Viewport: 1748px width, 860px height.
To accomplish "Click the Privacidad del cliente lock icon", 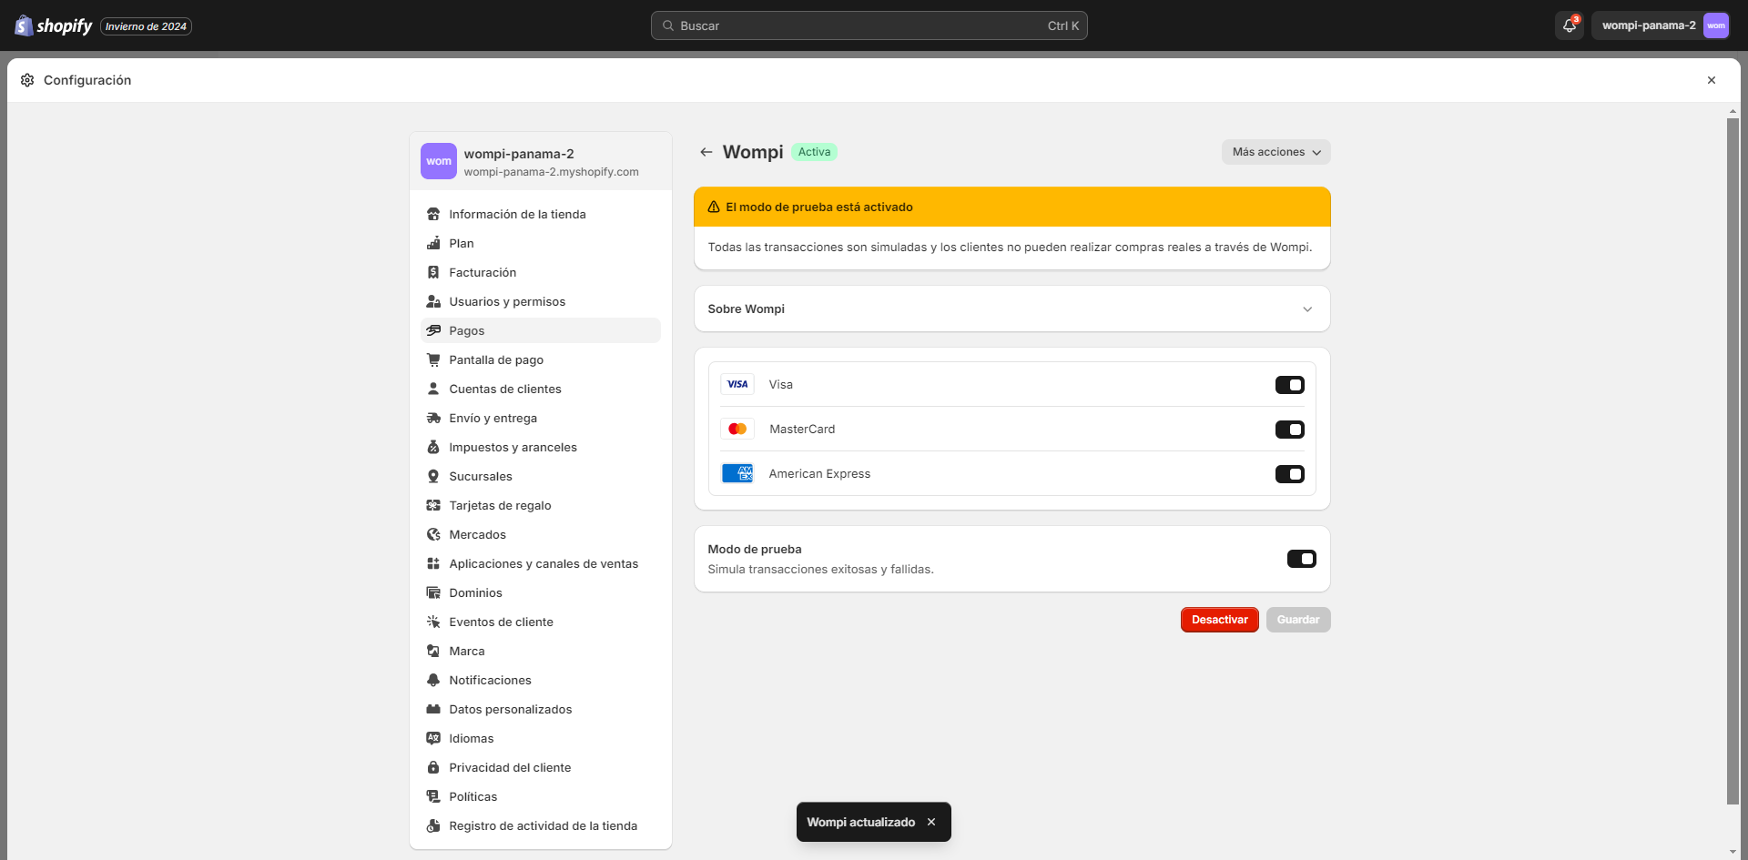I will 434,767.
